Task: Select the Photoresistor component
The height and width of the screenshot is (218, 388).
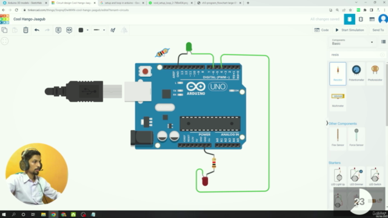Action: tap(375, 73)
